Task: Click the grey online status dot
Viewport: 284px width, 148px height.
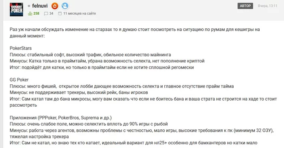Action: click(29, 6)
